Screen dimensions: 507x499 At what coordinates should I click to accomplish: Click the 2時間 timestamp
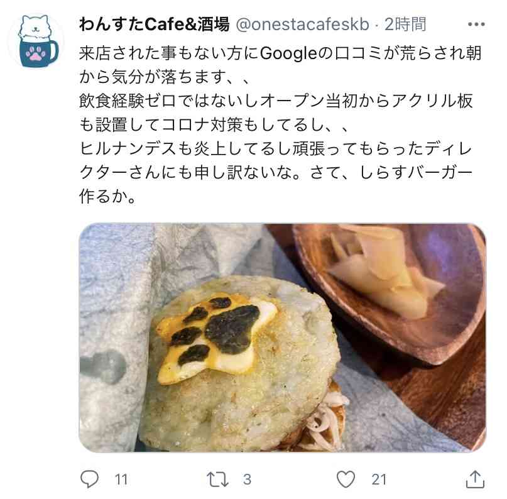[405, 25]
